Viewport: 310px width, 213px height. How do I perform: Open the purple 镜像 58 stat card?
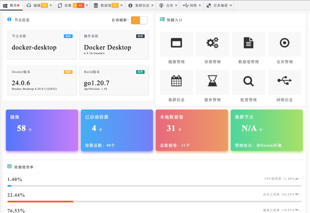pos(42,130)
